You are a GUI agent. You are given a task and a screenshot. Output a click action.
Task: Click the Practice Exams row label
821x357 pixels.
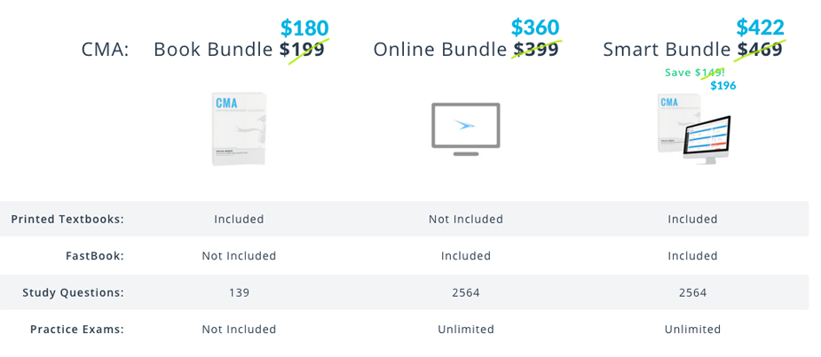point(76,330)
